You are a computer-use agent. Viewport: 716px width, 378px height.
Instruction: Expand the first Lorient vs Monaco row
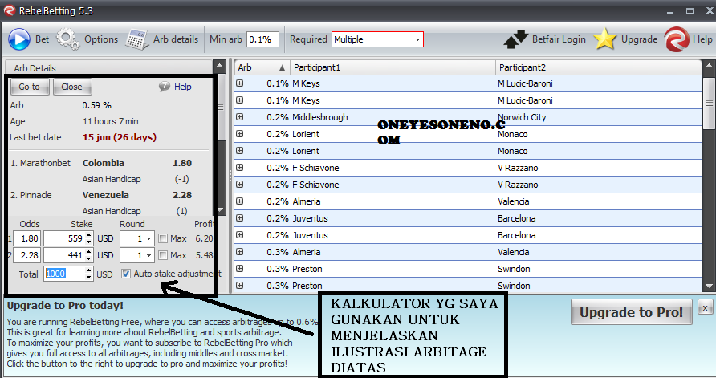coord(240,134)
